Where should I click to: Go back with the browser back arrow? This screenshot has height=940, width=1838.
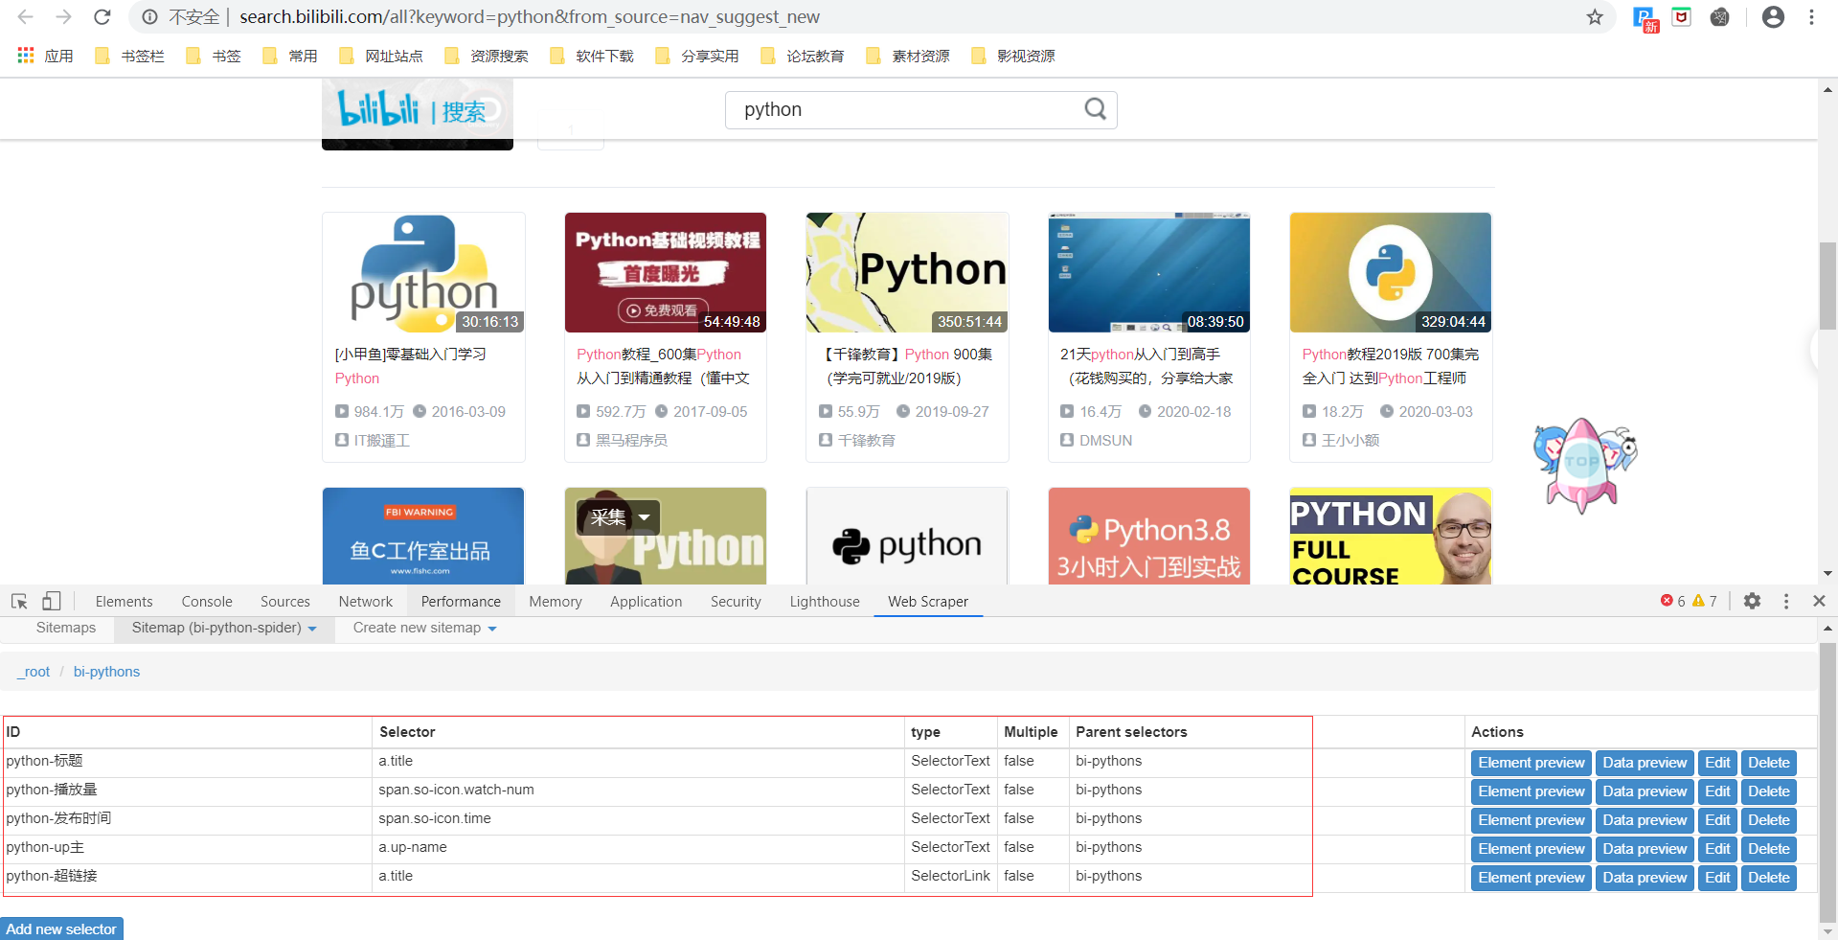click(x=26, y=17)
